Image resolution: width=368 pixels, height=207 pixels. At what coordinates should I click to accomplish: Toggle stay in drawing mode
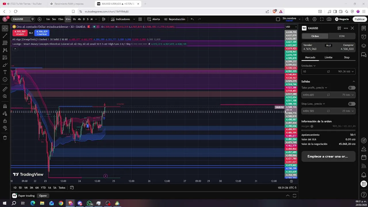(5, 114)
